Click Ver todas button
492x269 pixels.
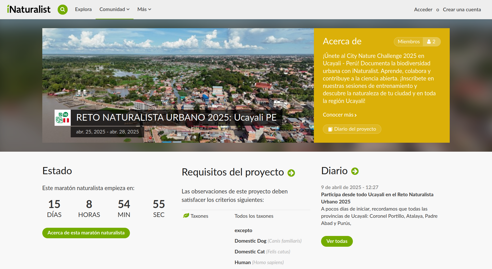(337, 241)
